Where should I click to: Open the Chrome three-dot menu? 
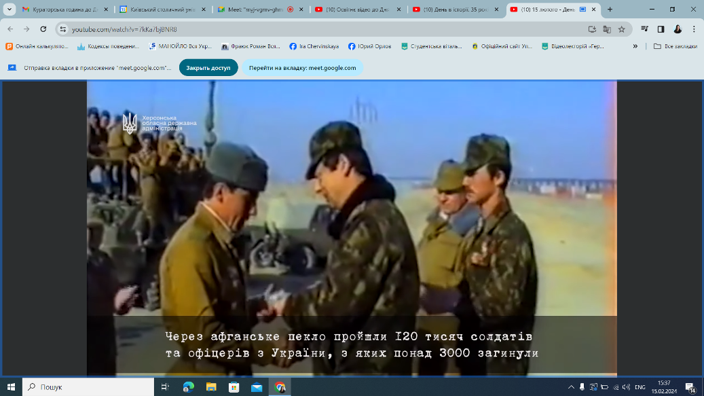694,29
